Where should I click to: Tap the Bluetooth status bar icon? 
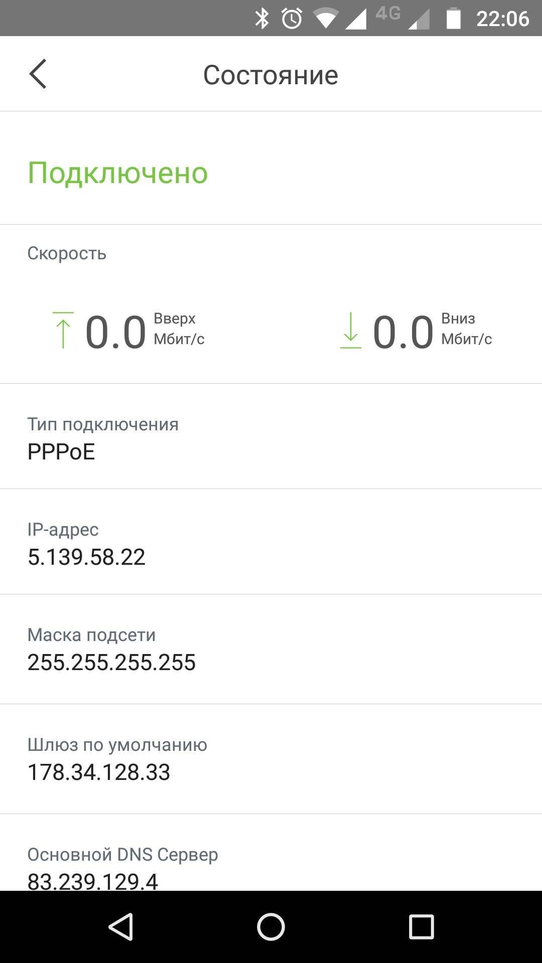(261, 19)
